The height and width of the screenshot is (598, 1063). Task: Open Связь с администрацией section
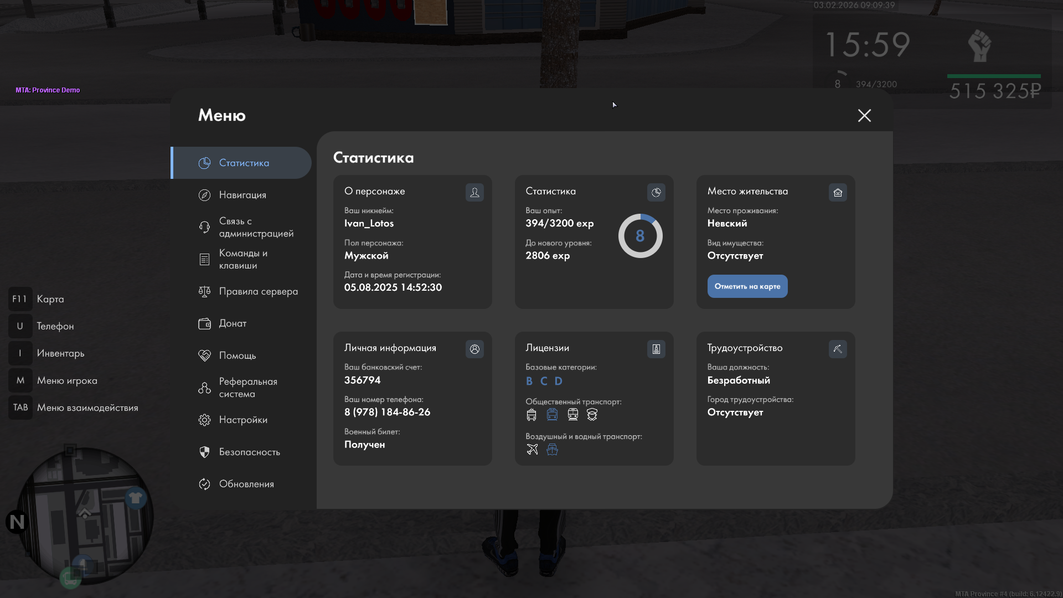coord(255,227)
